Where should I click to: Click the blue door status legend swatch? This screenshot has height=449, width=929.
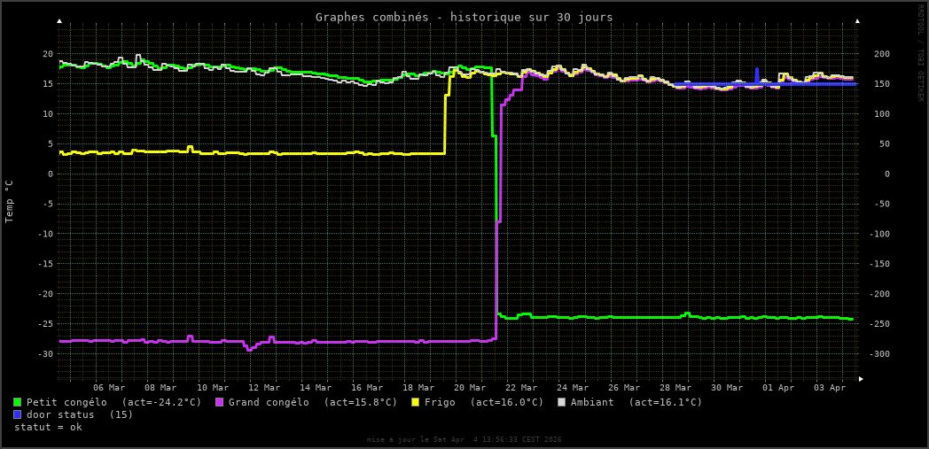(x=17, y=414)
